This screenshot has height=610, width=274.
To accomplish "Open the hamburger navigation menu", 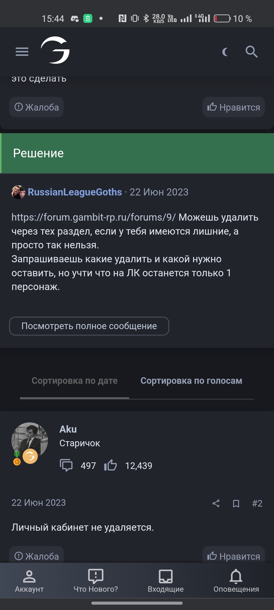I will point(22,52).
